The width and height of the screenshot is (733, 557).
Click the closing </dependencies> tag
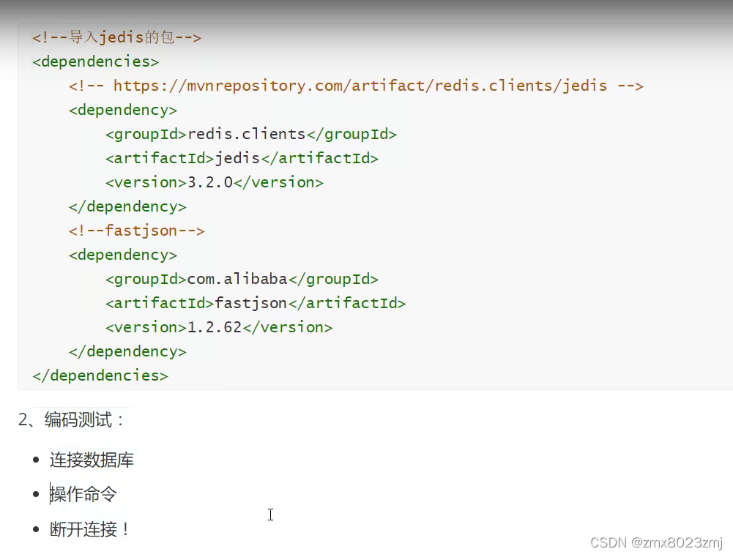click(x=100, y=375)
